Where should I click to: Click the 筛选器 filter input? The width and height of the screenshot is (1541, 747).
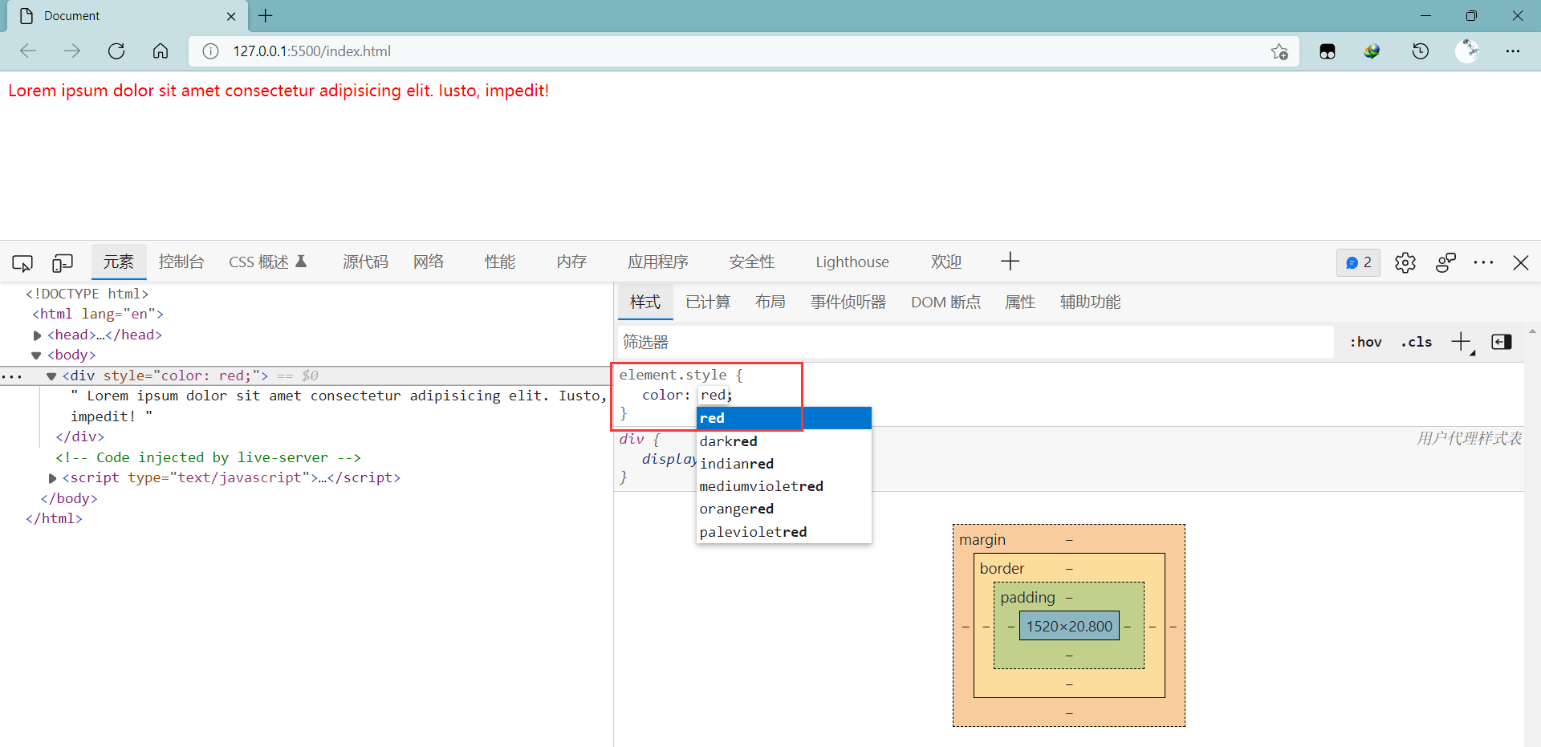975,343
